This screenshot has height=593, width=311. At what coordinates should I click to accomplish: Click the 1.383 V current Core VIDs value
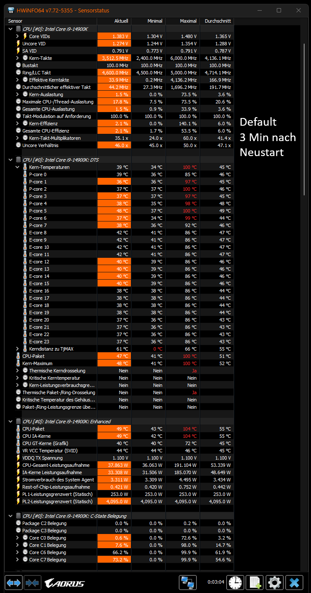pos(120,36)
